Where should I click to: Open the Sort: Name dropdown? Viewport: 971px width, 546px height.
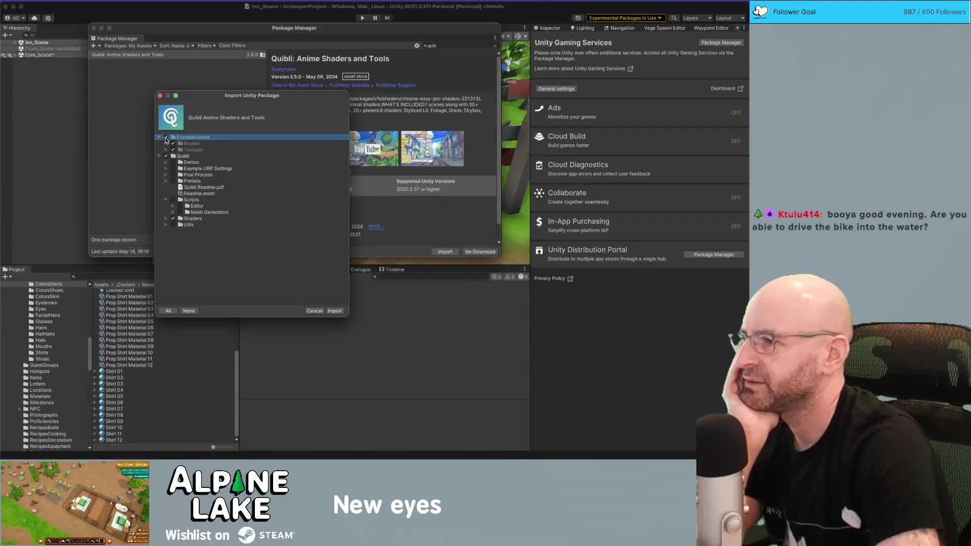(176, 45)
